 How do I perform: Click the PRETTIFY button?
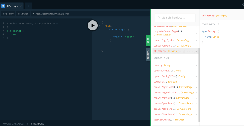(8, 14)
